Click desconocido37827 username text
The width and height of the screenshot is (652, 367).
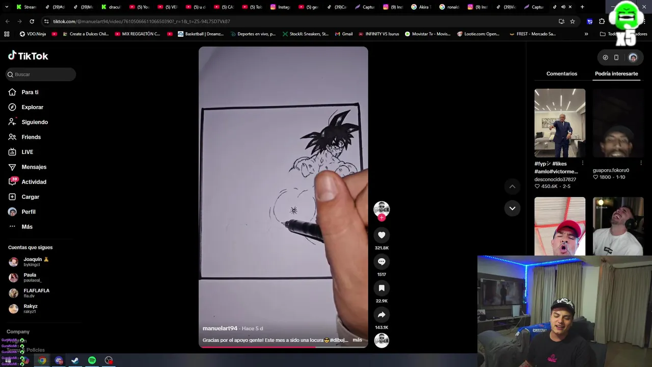tap(555, 179)
